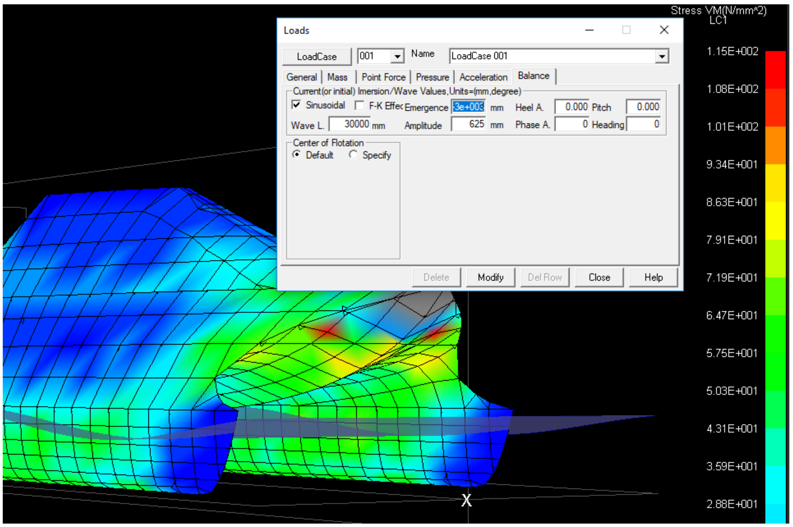Enable the F-K Effect checkbox

[x=360, y=105]
